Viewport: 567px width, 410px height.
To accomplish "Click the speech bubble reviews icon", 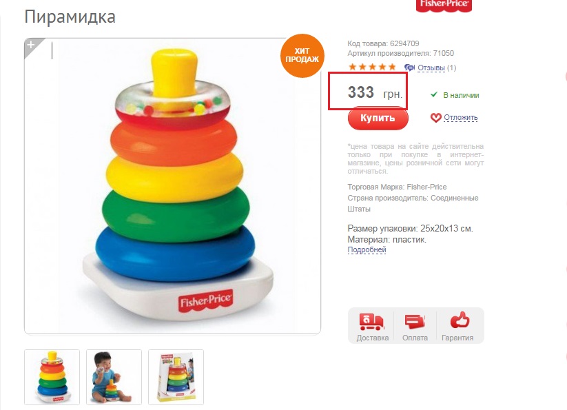I will 409,68.
